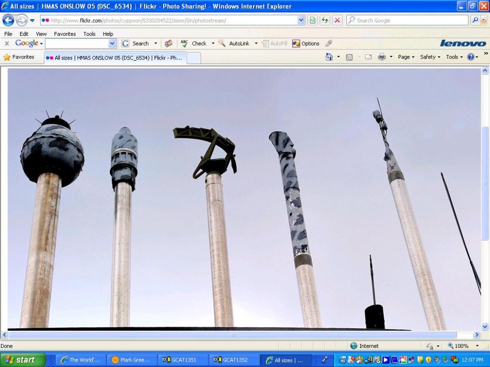Click the Print icon
The height and width of the screenshot is (367, 490).
[x=382, y=57]
